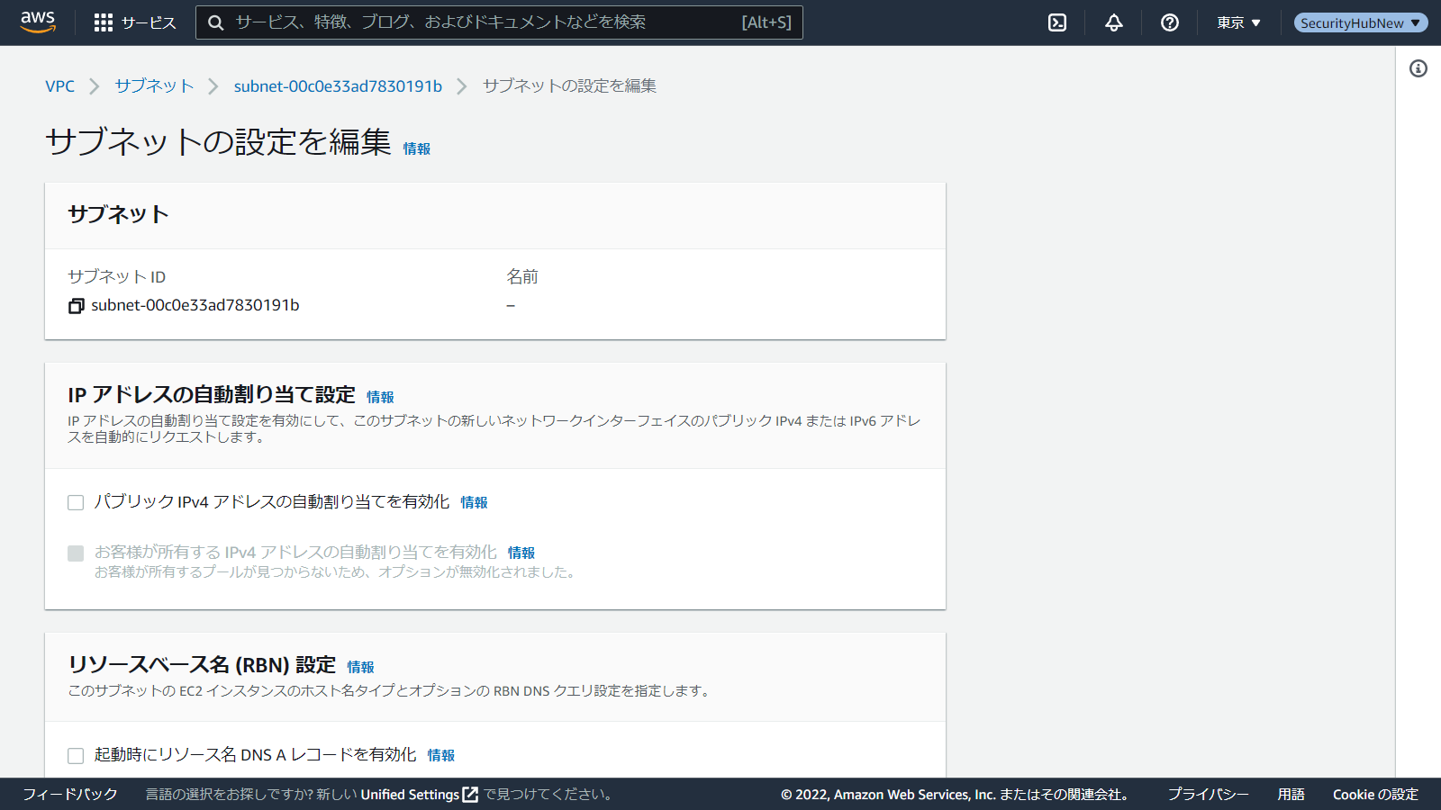Click the AWS logo home icon
This screenshot has width=1441, height=810.
click(x=38, y=22)
